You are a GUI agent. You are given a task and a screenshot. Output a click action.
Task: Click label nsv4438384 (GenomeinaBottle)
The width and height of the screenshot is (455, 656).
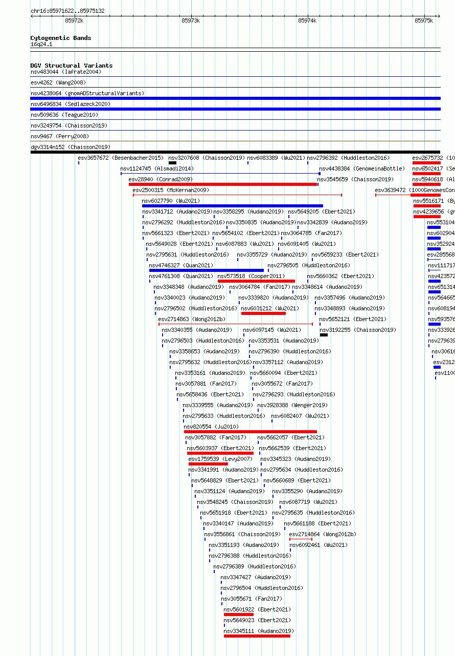[x=362, y=168]
